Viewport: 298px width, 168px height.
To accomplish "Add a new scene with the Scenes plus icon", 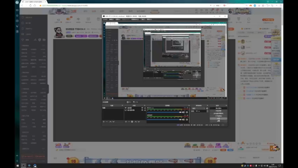I will [x=104, y=122].
